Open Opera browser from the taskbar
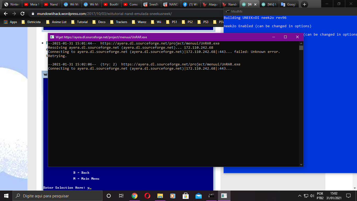 [x=147, y=196]
